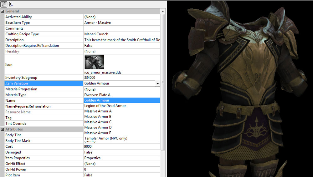
Task: Select (None) in the variation list
Action: (90, 89)
